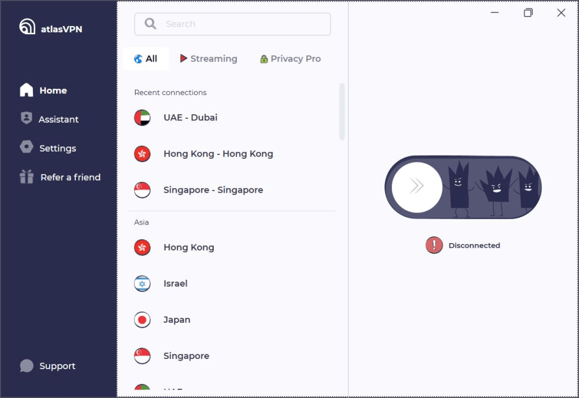Screen dimensions: 579x398
Task: Focus the server Search field
Action: [x=232, y=24]
